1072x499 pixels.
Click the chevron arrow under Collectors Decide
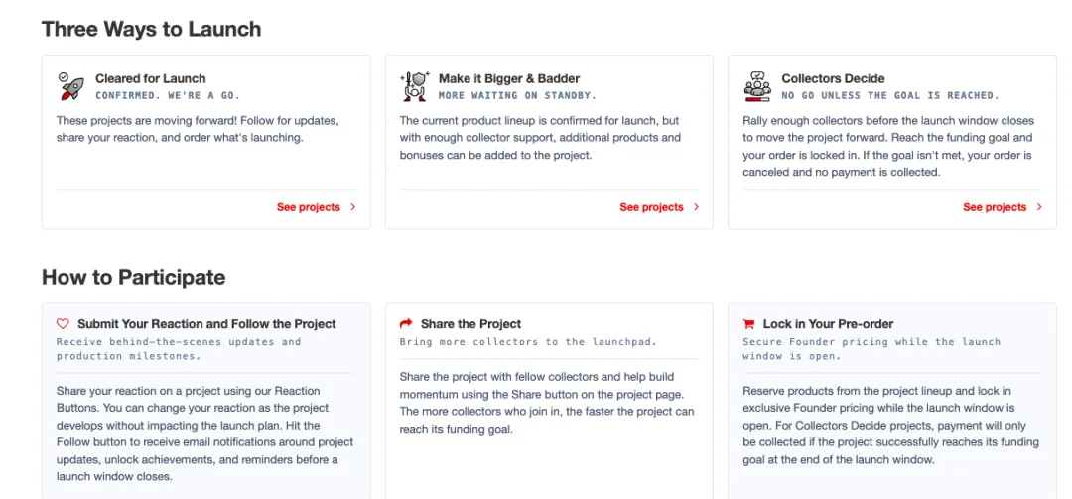pos(1039,207)
